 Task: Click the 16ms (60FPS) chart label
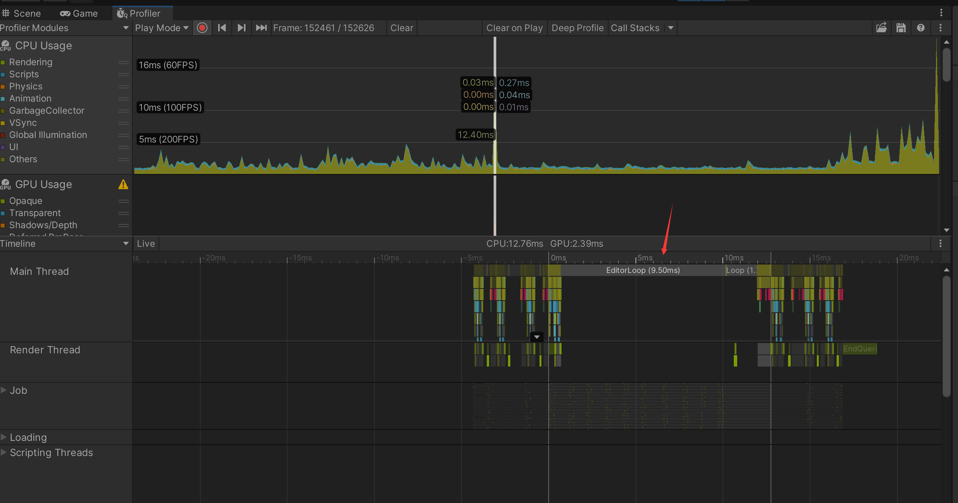[x=168, y=65]
